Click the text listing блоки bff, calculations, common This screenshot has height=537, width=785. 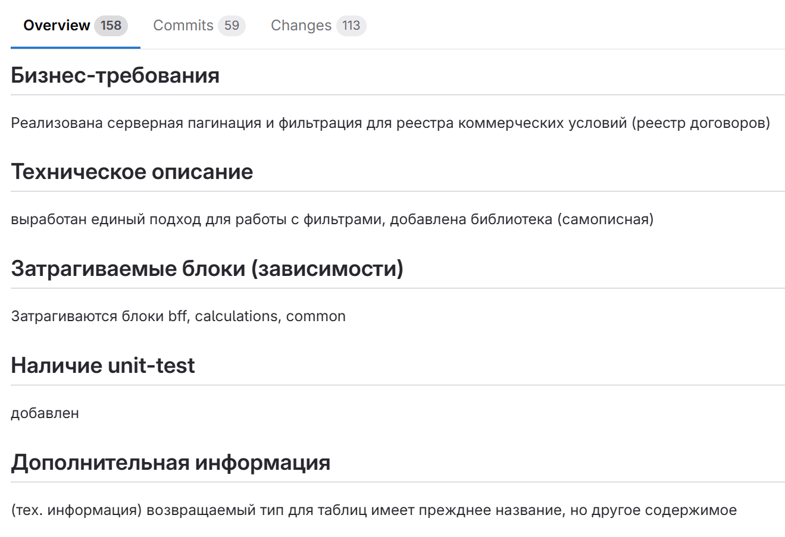click(x=178, y=316)
